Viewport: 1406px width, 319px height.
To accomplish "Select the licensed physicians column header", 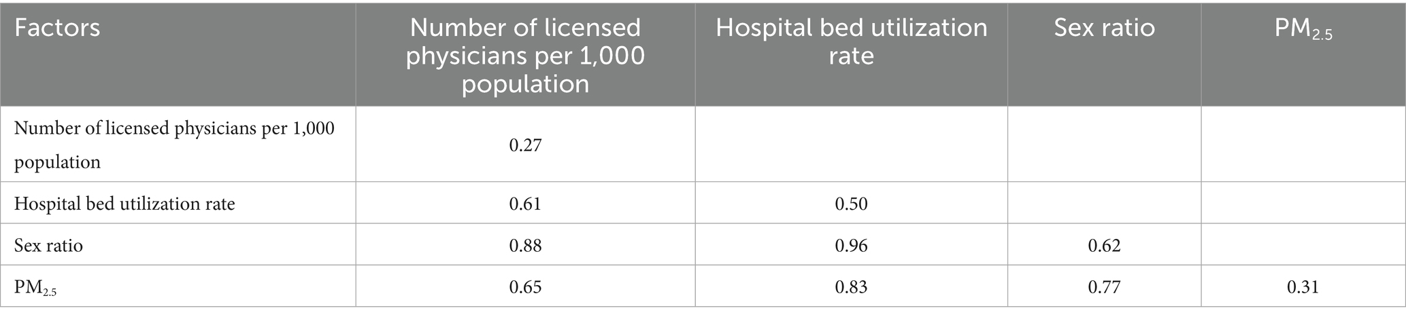I will [x=525, y=55].
